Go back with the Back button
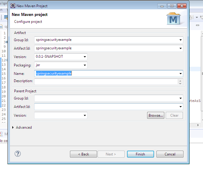This screenshot has height=181, width=203. point(83,154)
